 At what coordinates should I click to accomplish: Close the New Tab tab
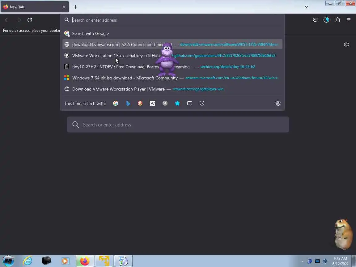click(64, 7)
